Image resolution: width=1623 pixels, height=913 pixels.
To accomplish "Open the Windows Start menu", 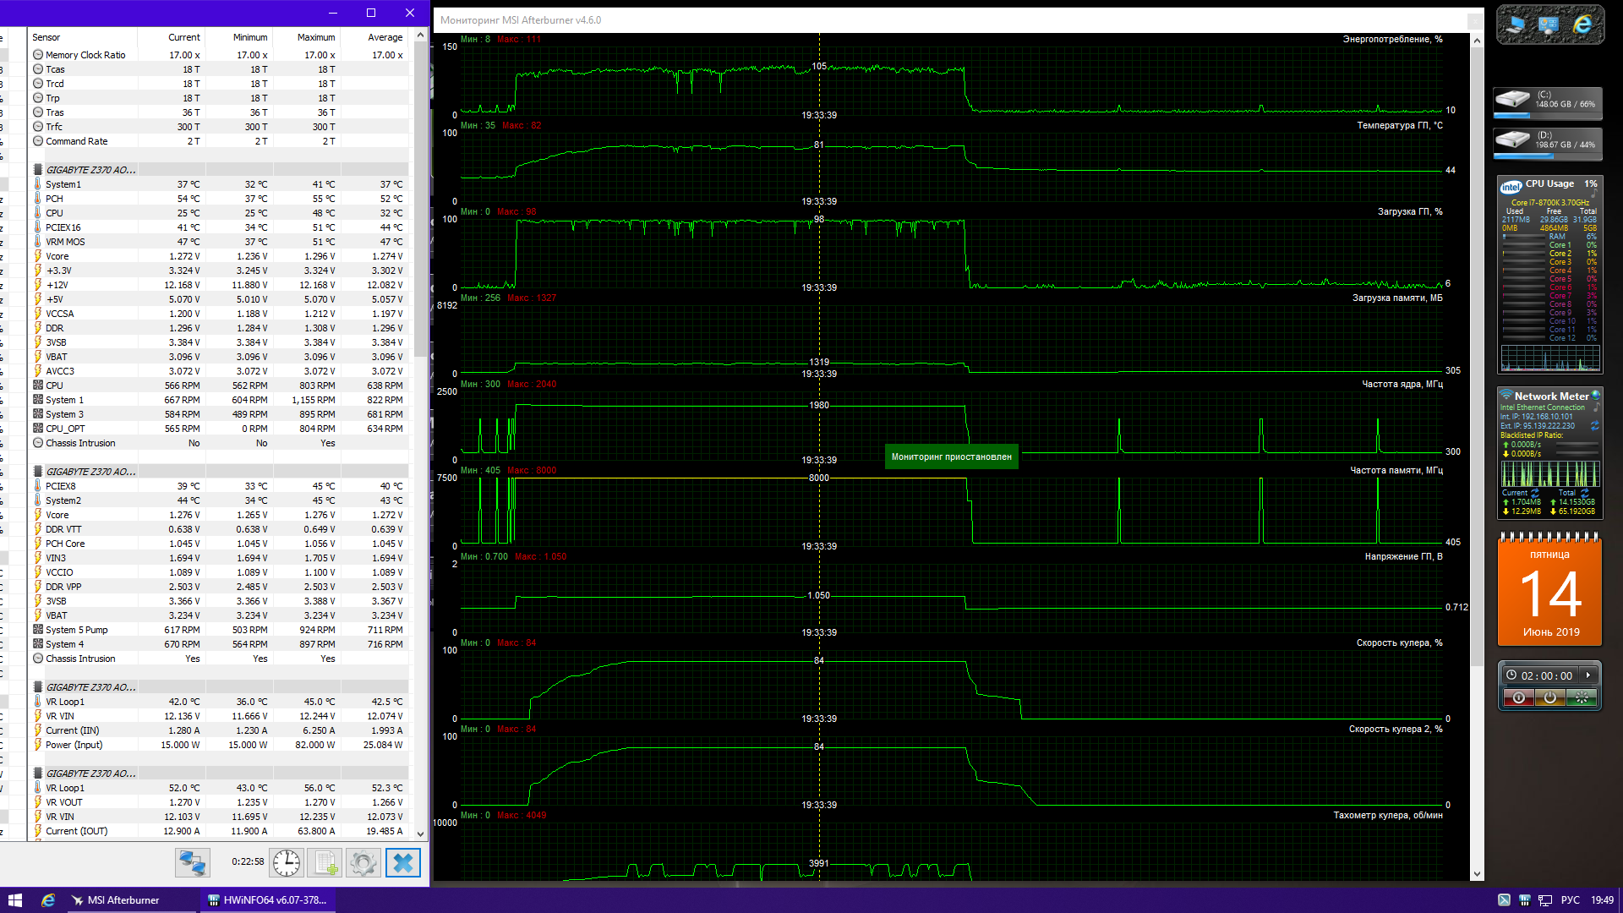I will (14, 900).
